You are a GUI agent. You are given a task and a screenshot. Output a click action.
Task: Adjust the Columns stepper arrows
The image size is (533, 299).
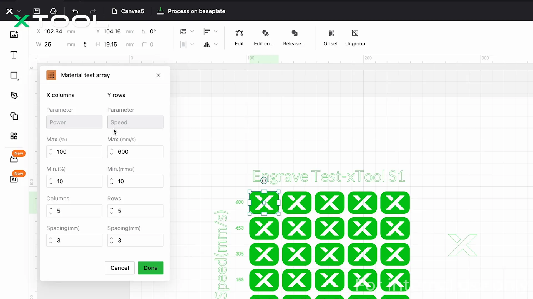coord(51,211)
